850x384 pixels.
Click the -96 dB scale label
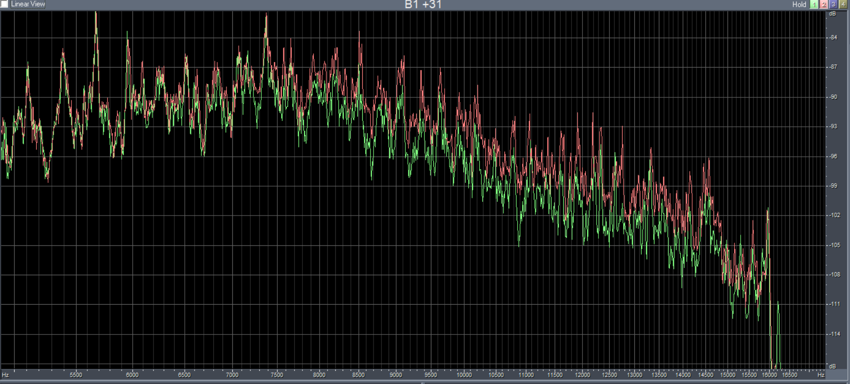(833, 156)
